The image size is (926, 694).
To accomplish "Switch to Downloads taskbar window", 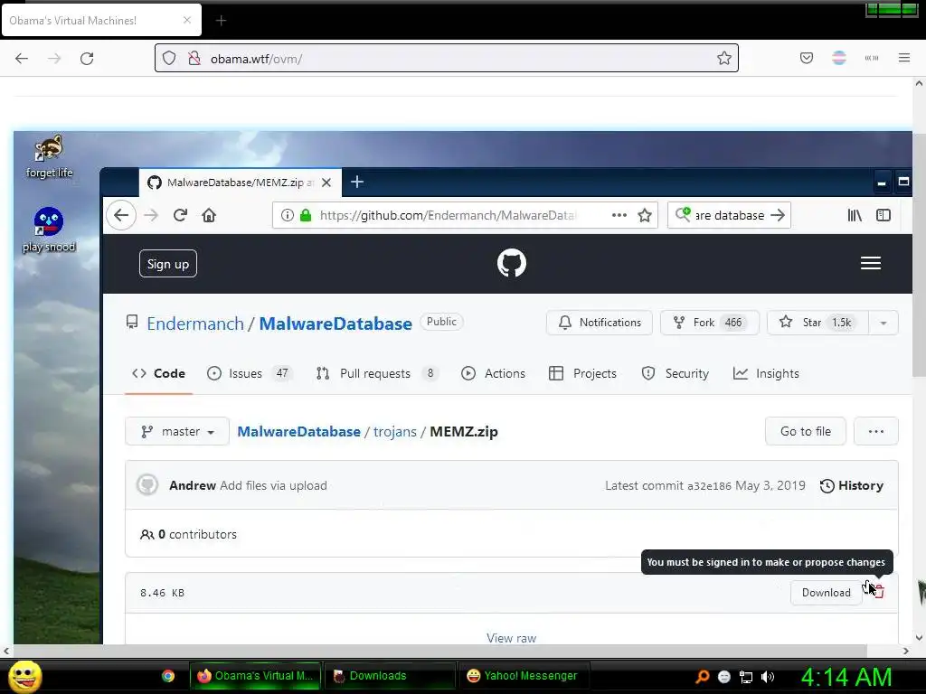I will [x=390, y=676].
